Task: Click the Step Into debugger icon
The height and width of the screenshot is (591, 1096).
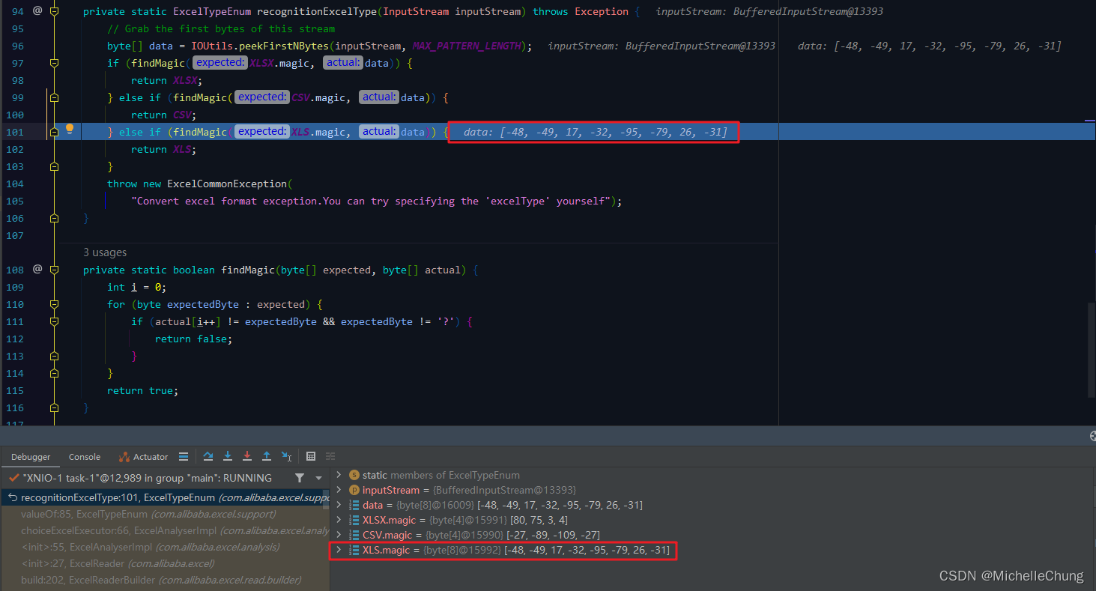Action: coord(228,456)
